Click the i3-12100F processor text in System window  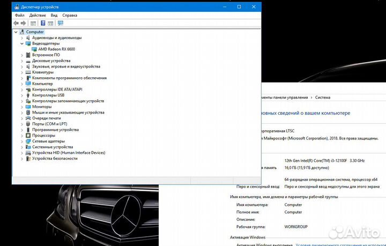324,161
